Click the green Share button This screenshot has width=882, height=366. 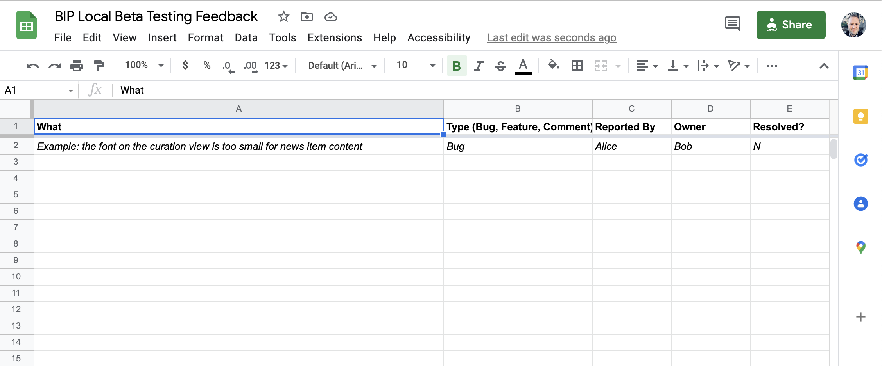tap(791, 25)
